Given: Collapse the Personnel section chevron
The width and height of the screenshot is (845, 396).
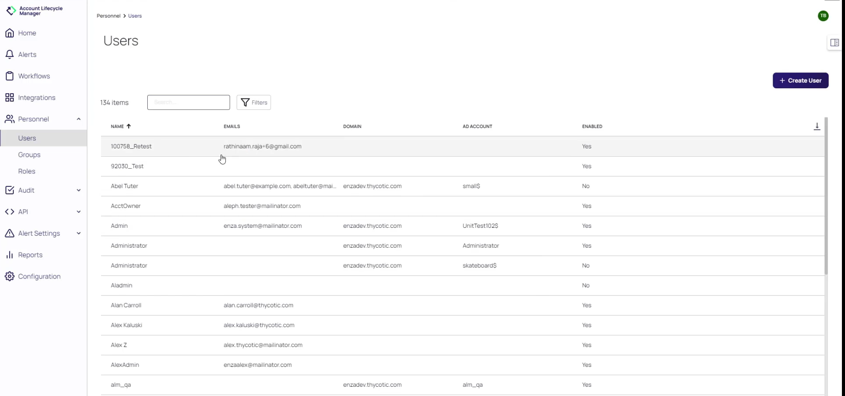Looking at the screenshot, I should tap(79, 119).
